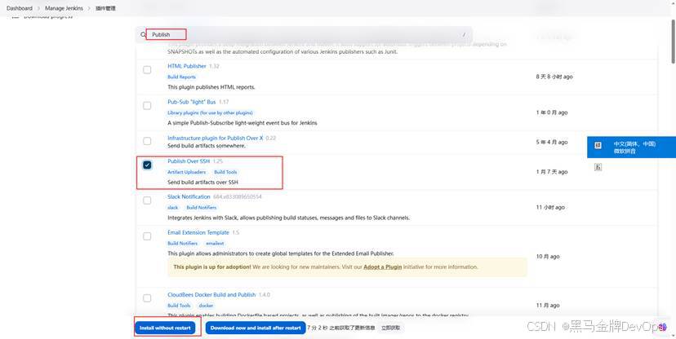Open the Slack Notification plugin link

189,196
